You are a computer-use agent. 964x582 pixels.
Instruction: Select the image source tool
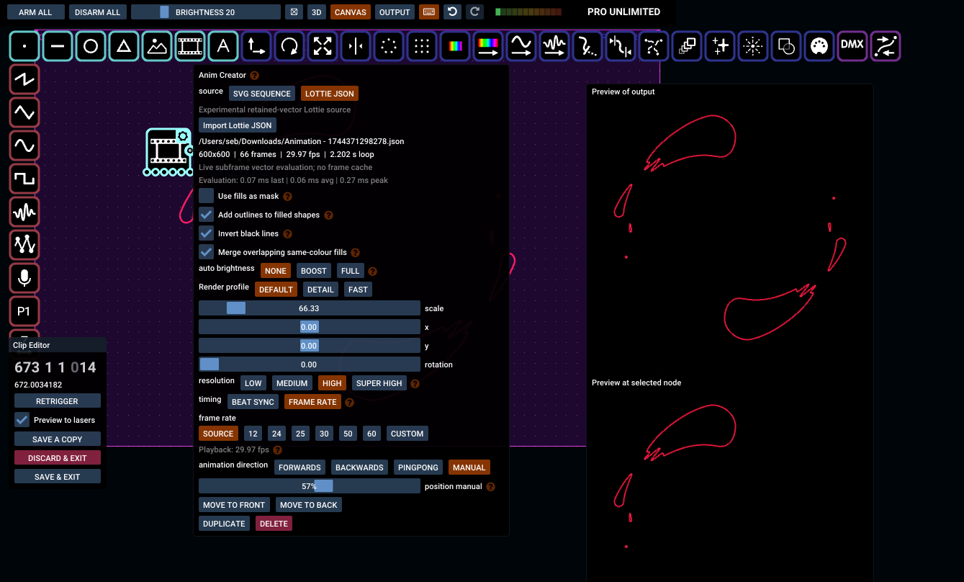157,46
